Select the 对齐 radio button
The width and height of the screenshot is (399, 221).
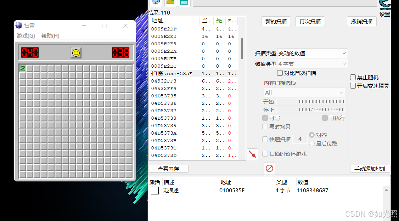click(312, 135)
